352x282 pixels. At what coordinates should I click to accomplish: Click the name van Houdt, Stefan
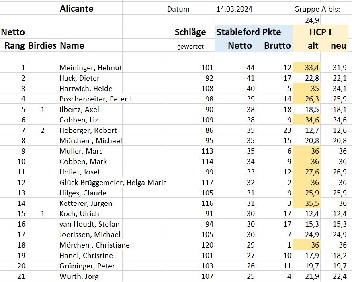[89, 224]
